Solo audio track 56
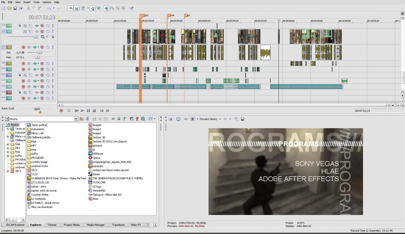The image size is (405, 234). tap(53, 87)
